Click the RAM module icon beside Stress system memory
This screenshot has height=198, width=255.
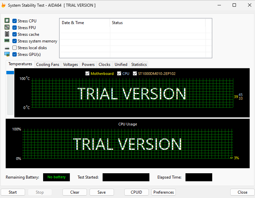tap(7, 40)
